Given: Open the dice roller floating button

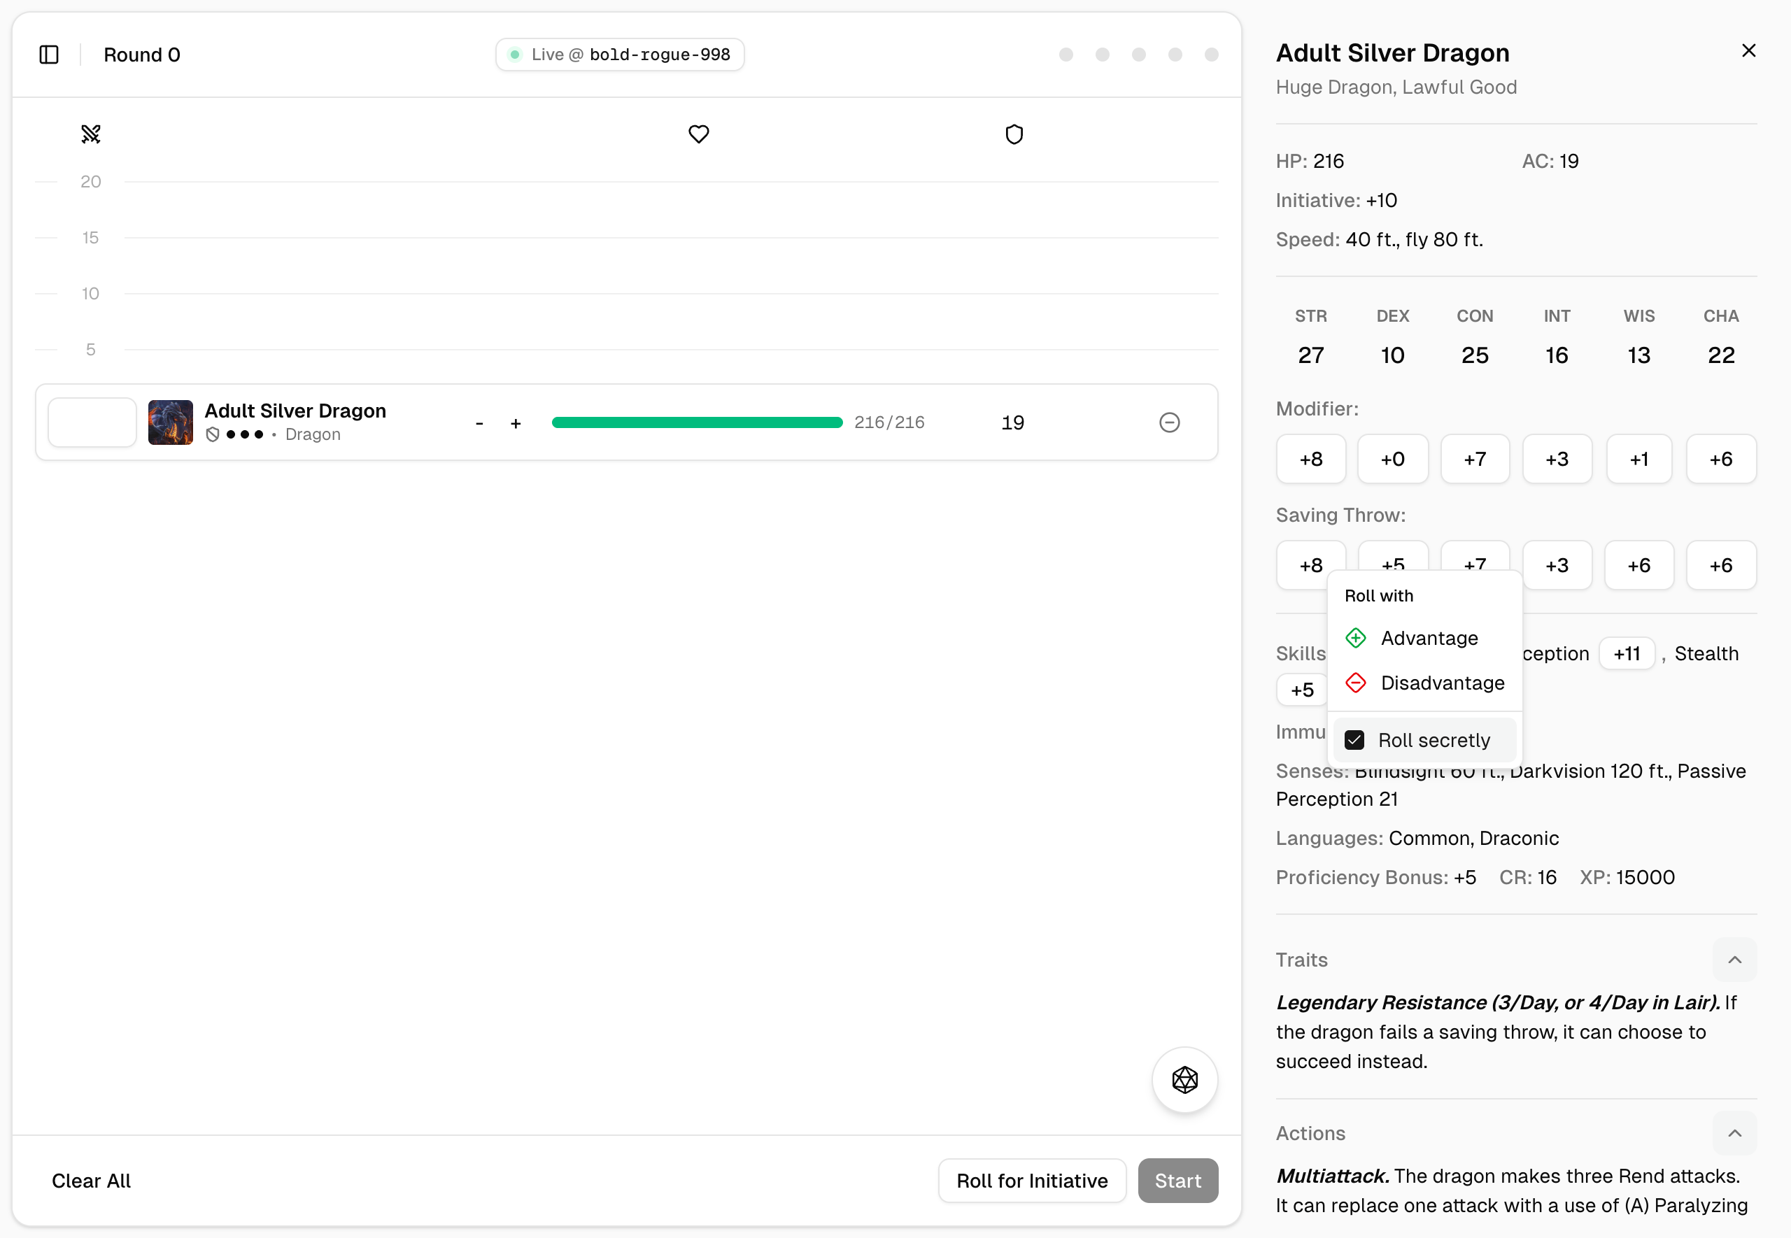Looking at the screenshot, I should pos(1184,1079).
